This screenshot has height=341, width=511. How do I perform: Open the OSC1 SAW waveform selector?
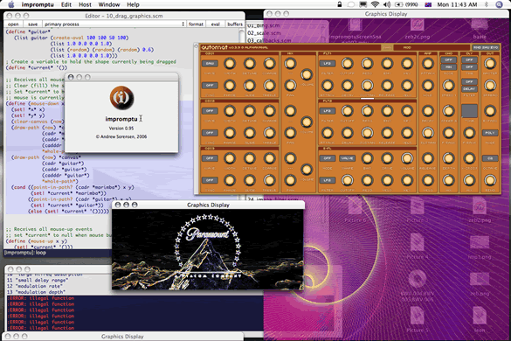pyautogui.click(x=210, y=64)
